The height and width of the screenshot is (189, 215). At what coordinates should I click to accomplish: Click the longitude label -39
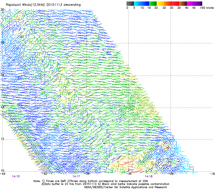[87, 174]
